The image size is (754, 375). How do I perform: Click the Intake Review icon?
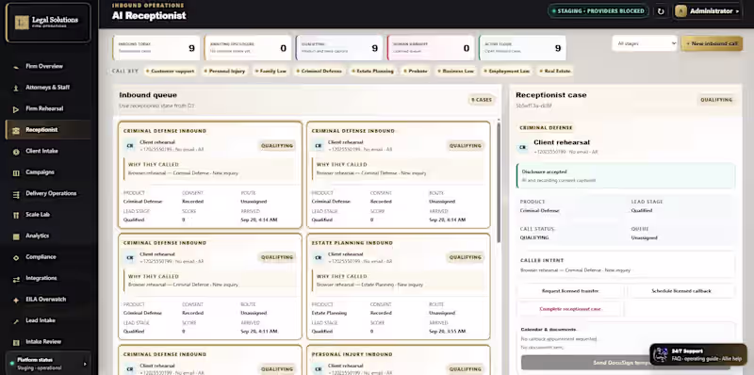[x=16, y=342]
